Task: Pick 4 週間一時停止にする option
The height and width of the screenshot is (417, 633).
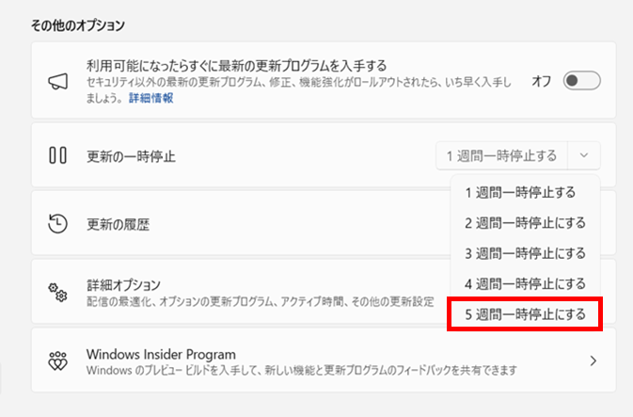Action: click(524, 283)
